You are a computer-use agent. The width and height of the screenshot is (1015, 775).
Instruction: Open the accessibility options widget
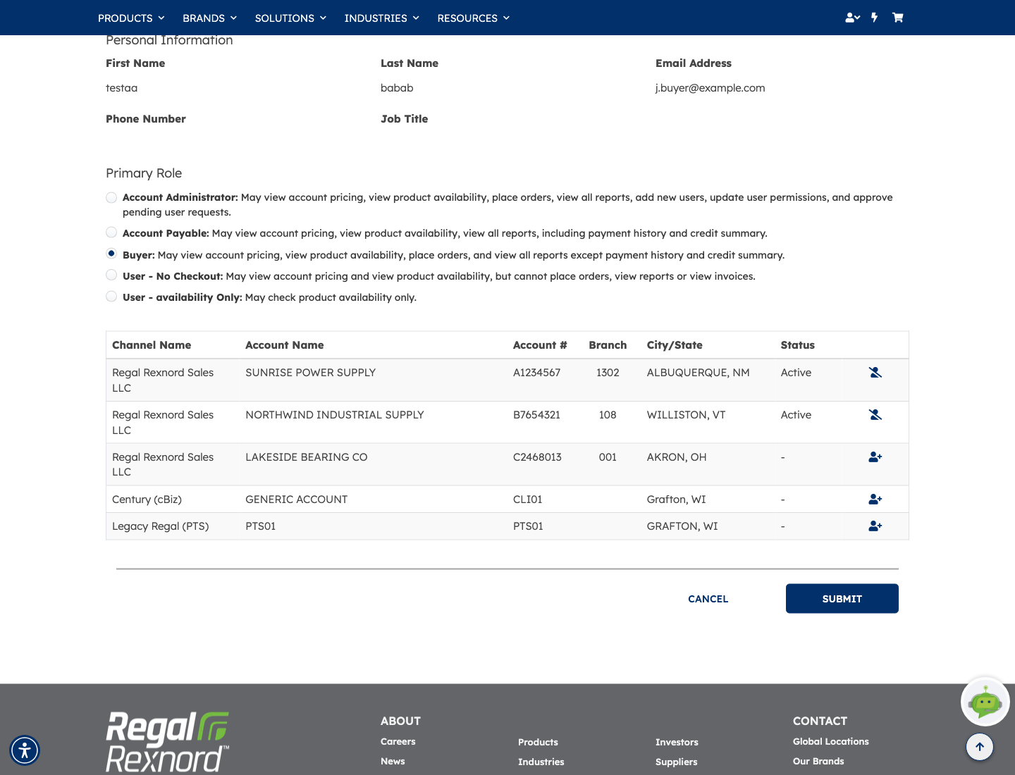[25, 750]
